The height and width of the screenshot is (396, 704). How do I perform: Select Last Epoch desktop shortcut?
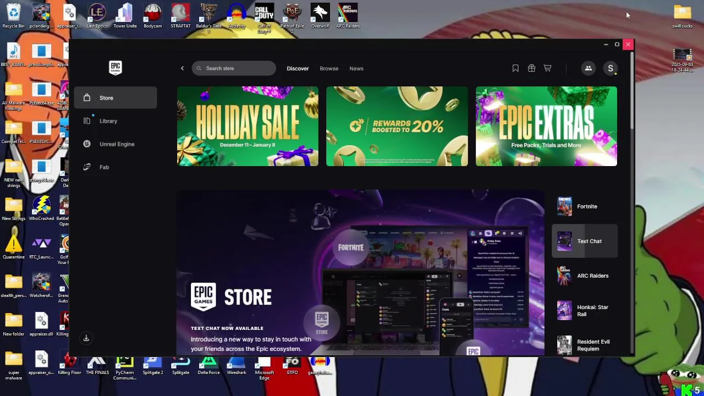(97, 15)
